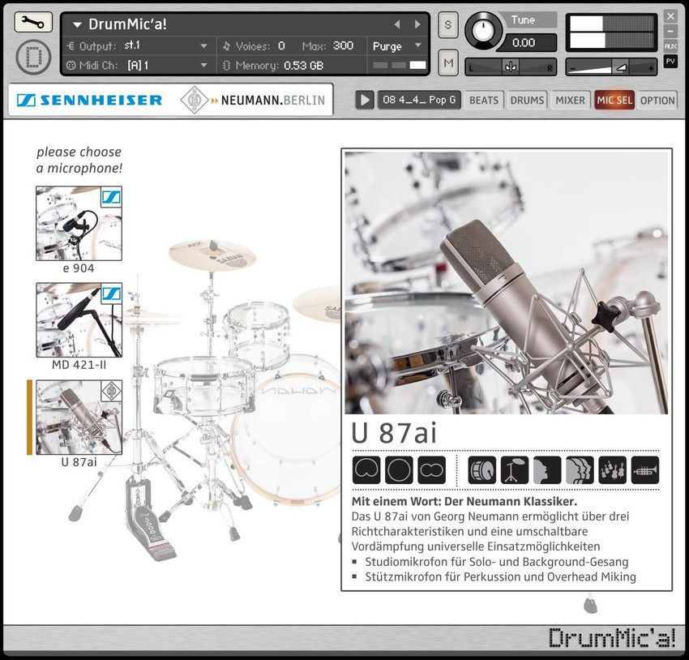The image size is (689, 660).
Task: Click the DrumMic'a instrument logo icon
Action: tap(33, 57)
